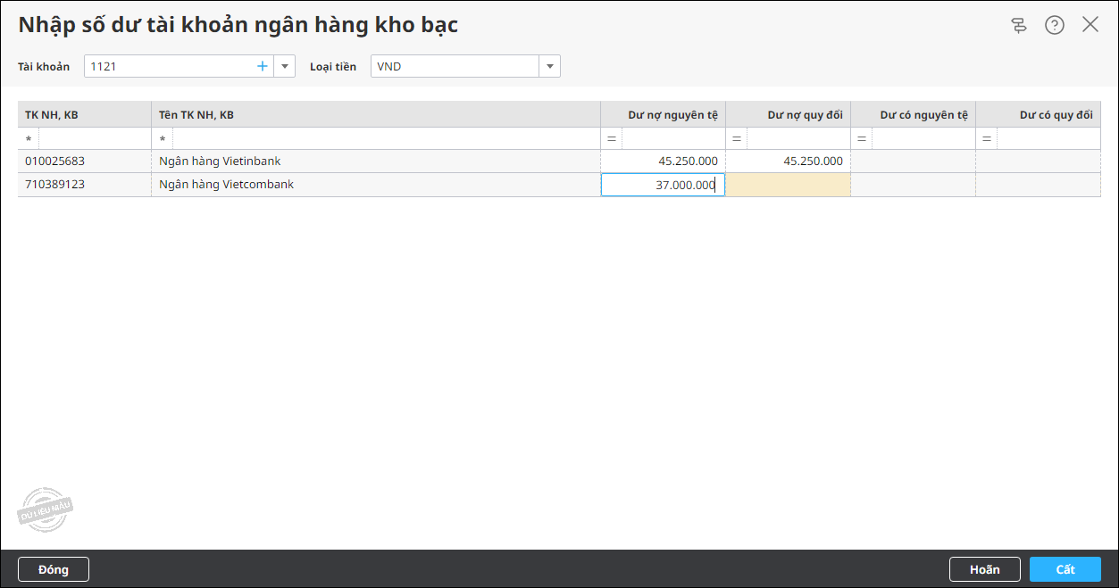The width and height of the screenshot is (1119, 588).
Task: Click the blue plus icon beside account 1121
Action: (x=263, y=66)
